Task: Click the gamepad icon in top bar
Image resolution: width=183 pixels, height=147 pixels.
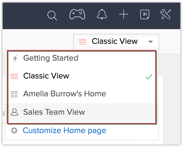Action: 77,14
